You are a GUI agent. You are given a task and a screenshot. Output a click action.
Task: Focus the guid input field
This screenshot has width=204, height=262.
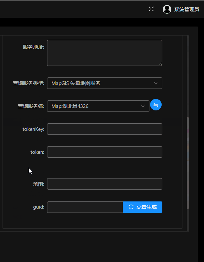point(85,207)
